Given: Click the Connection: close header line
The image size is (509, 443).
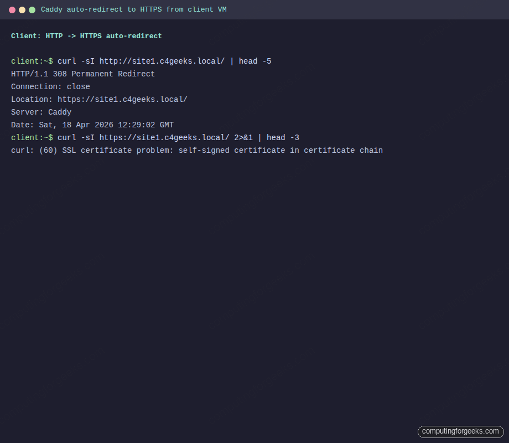Looking at the screenshot, I should pyautogui.click(x=50, y=86).
